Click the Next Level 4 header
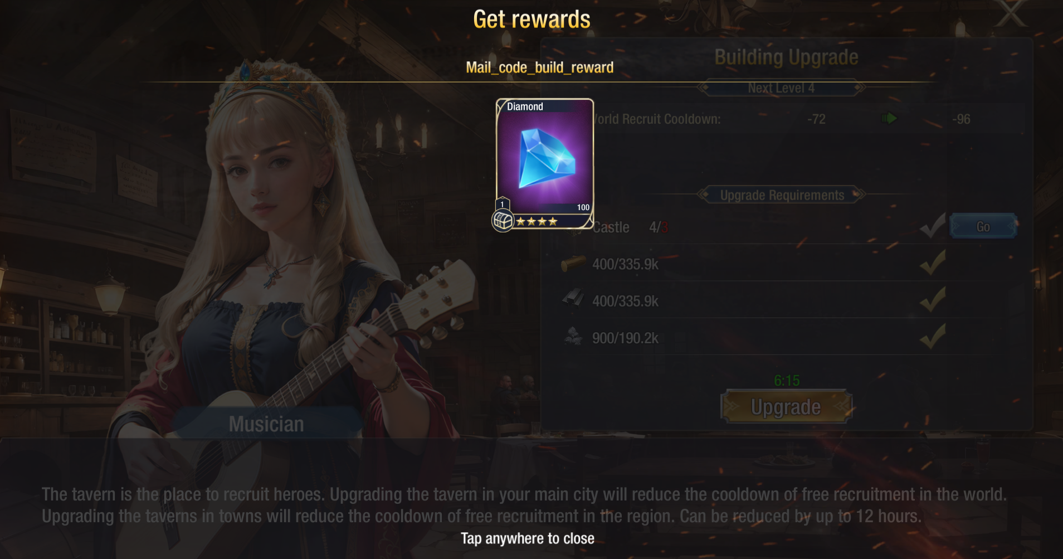The width and height of the screenshot is (1063, 559). tap(781, 88)
